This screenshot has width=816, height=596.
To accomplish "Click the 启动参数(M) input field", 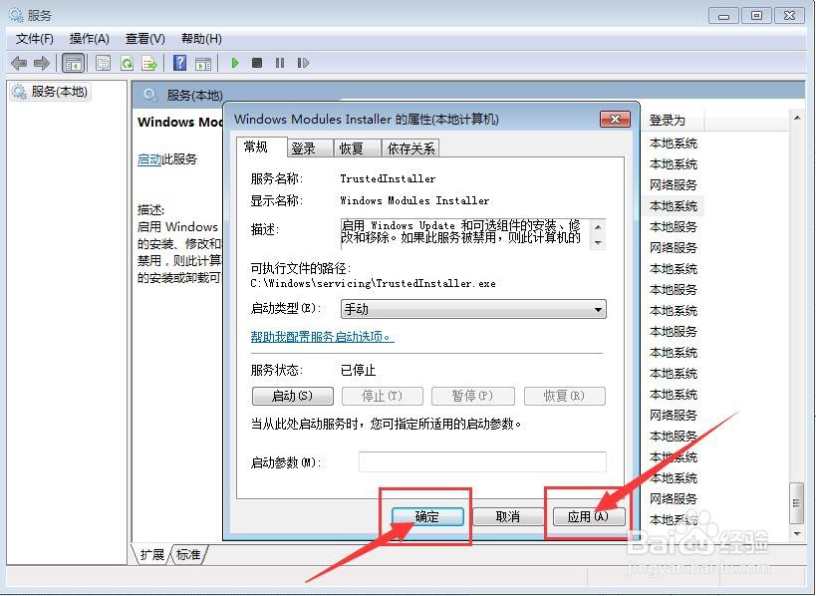I will tap(482, 461).
